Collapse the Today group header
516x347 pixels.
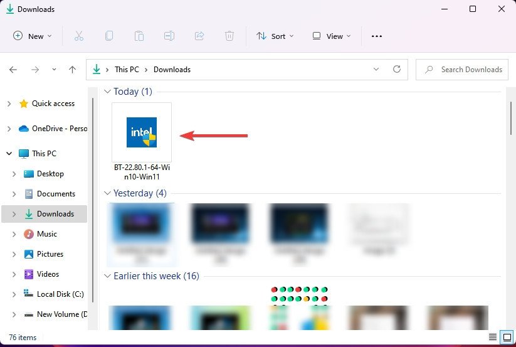coord(107,92)
